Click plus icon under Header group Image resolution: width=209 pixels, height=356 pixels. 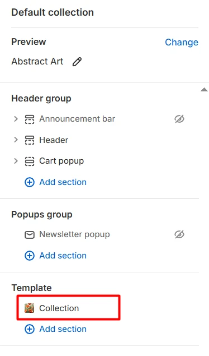(30, 182)
